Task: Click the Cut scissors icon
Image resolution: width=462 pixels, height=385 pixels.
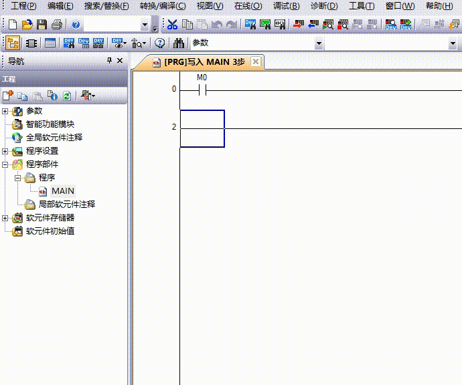Action: click(x=172, y=25)
